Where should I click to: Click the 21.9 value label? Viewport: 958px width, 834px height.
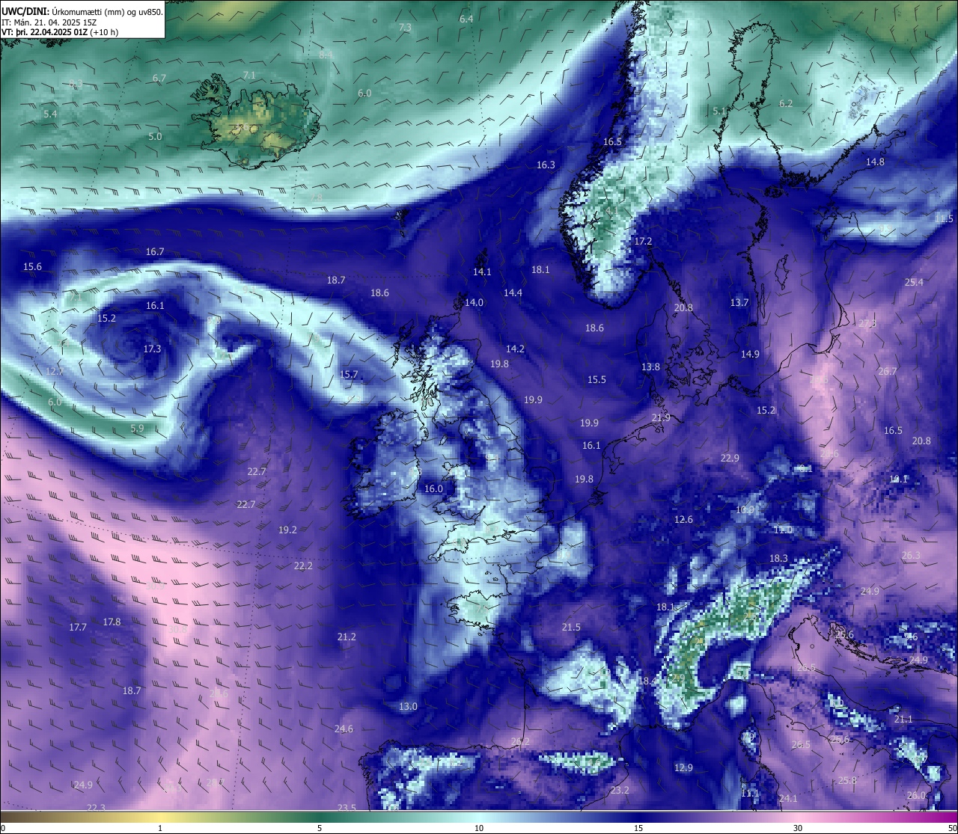click(x=661, y=417)
